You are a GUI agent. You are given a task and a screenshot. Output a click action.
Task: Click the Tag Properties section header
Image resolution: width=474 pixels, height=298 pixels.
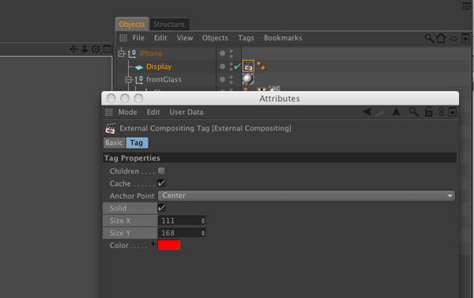point(280,158)
